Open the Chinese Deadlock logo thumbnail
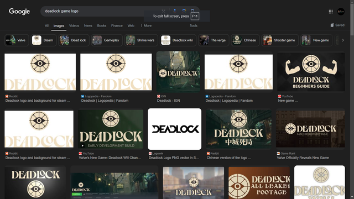The width and height of the screenshot is (354, 199). (x=238, y=129)
